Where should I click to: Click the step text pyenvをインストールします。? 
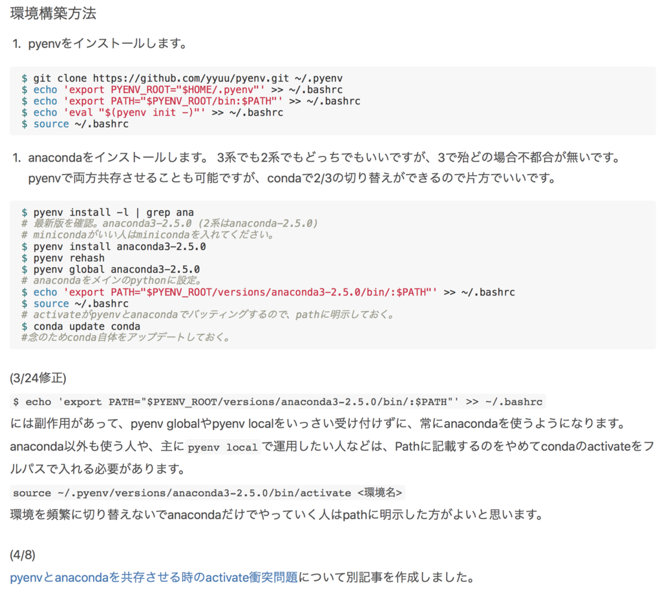coord(108,43)
